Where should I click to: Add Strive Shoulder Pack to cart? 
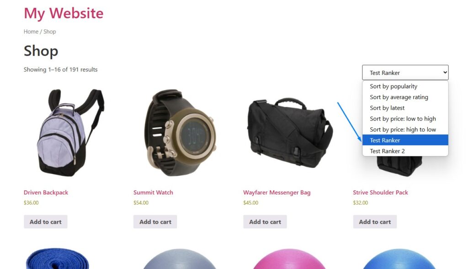point(375,222)
